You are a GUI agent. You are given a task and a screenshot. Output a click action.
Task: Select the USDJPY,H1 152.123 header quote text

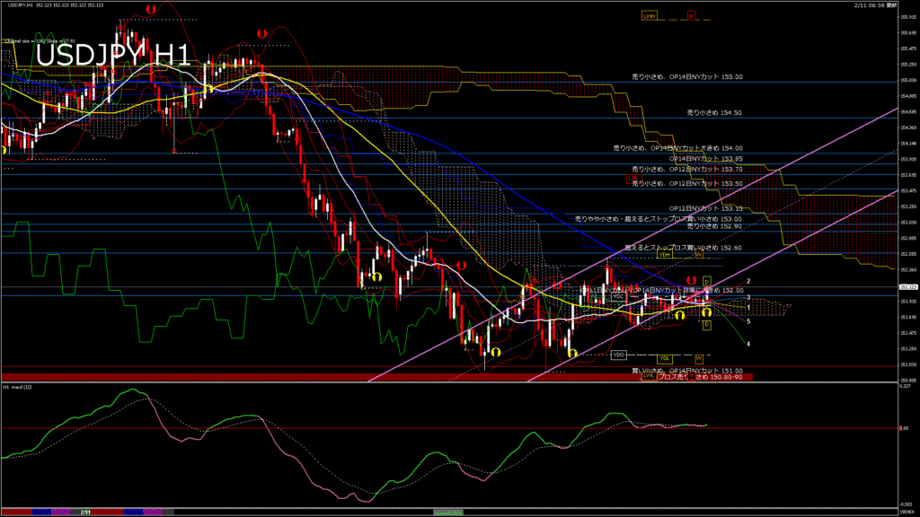click(x=56, y=4)
